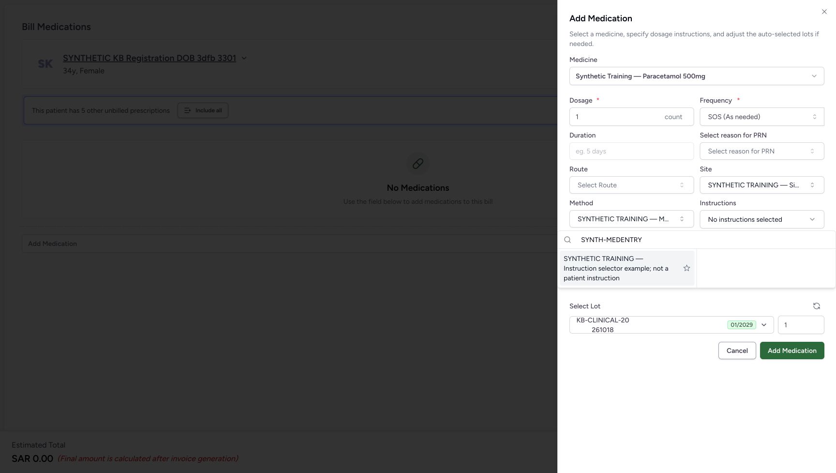Open the SYNTHETIC KB Registration patient link
Image resolution: width=836 pixels, height=473 pixels.
(149, 58)
